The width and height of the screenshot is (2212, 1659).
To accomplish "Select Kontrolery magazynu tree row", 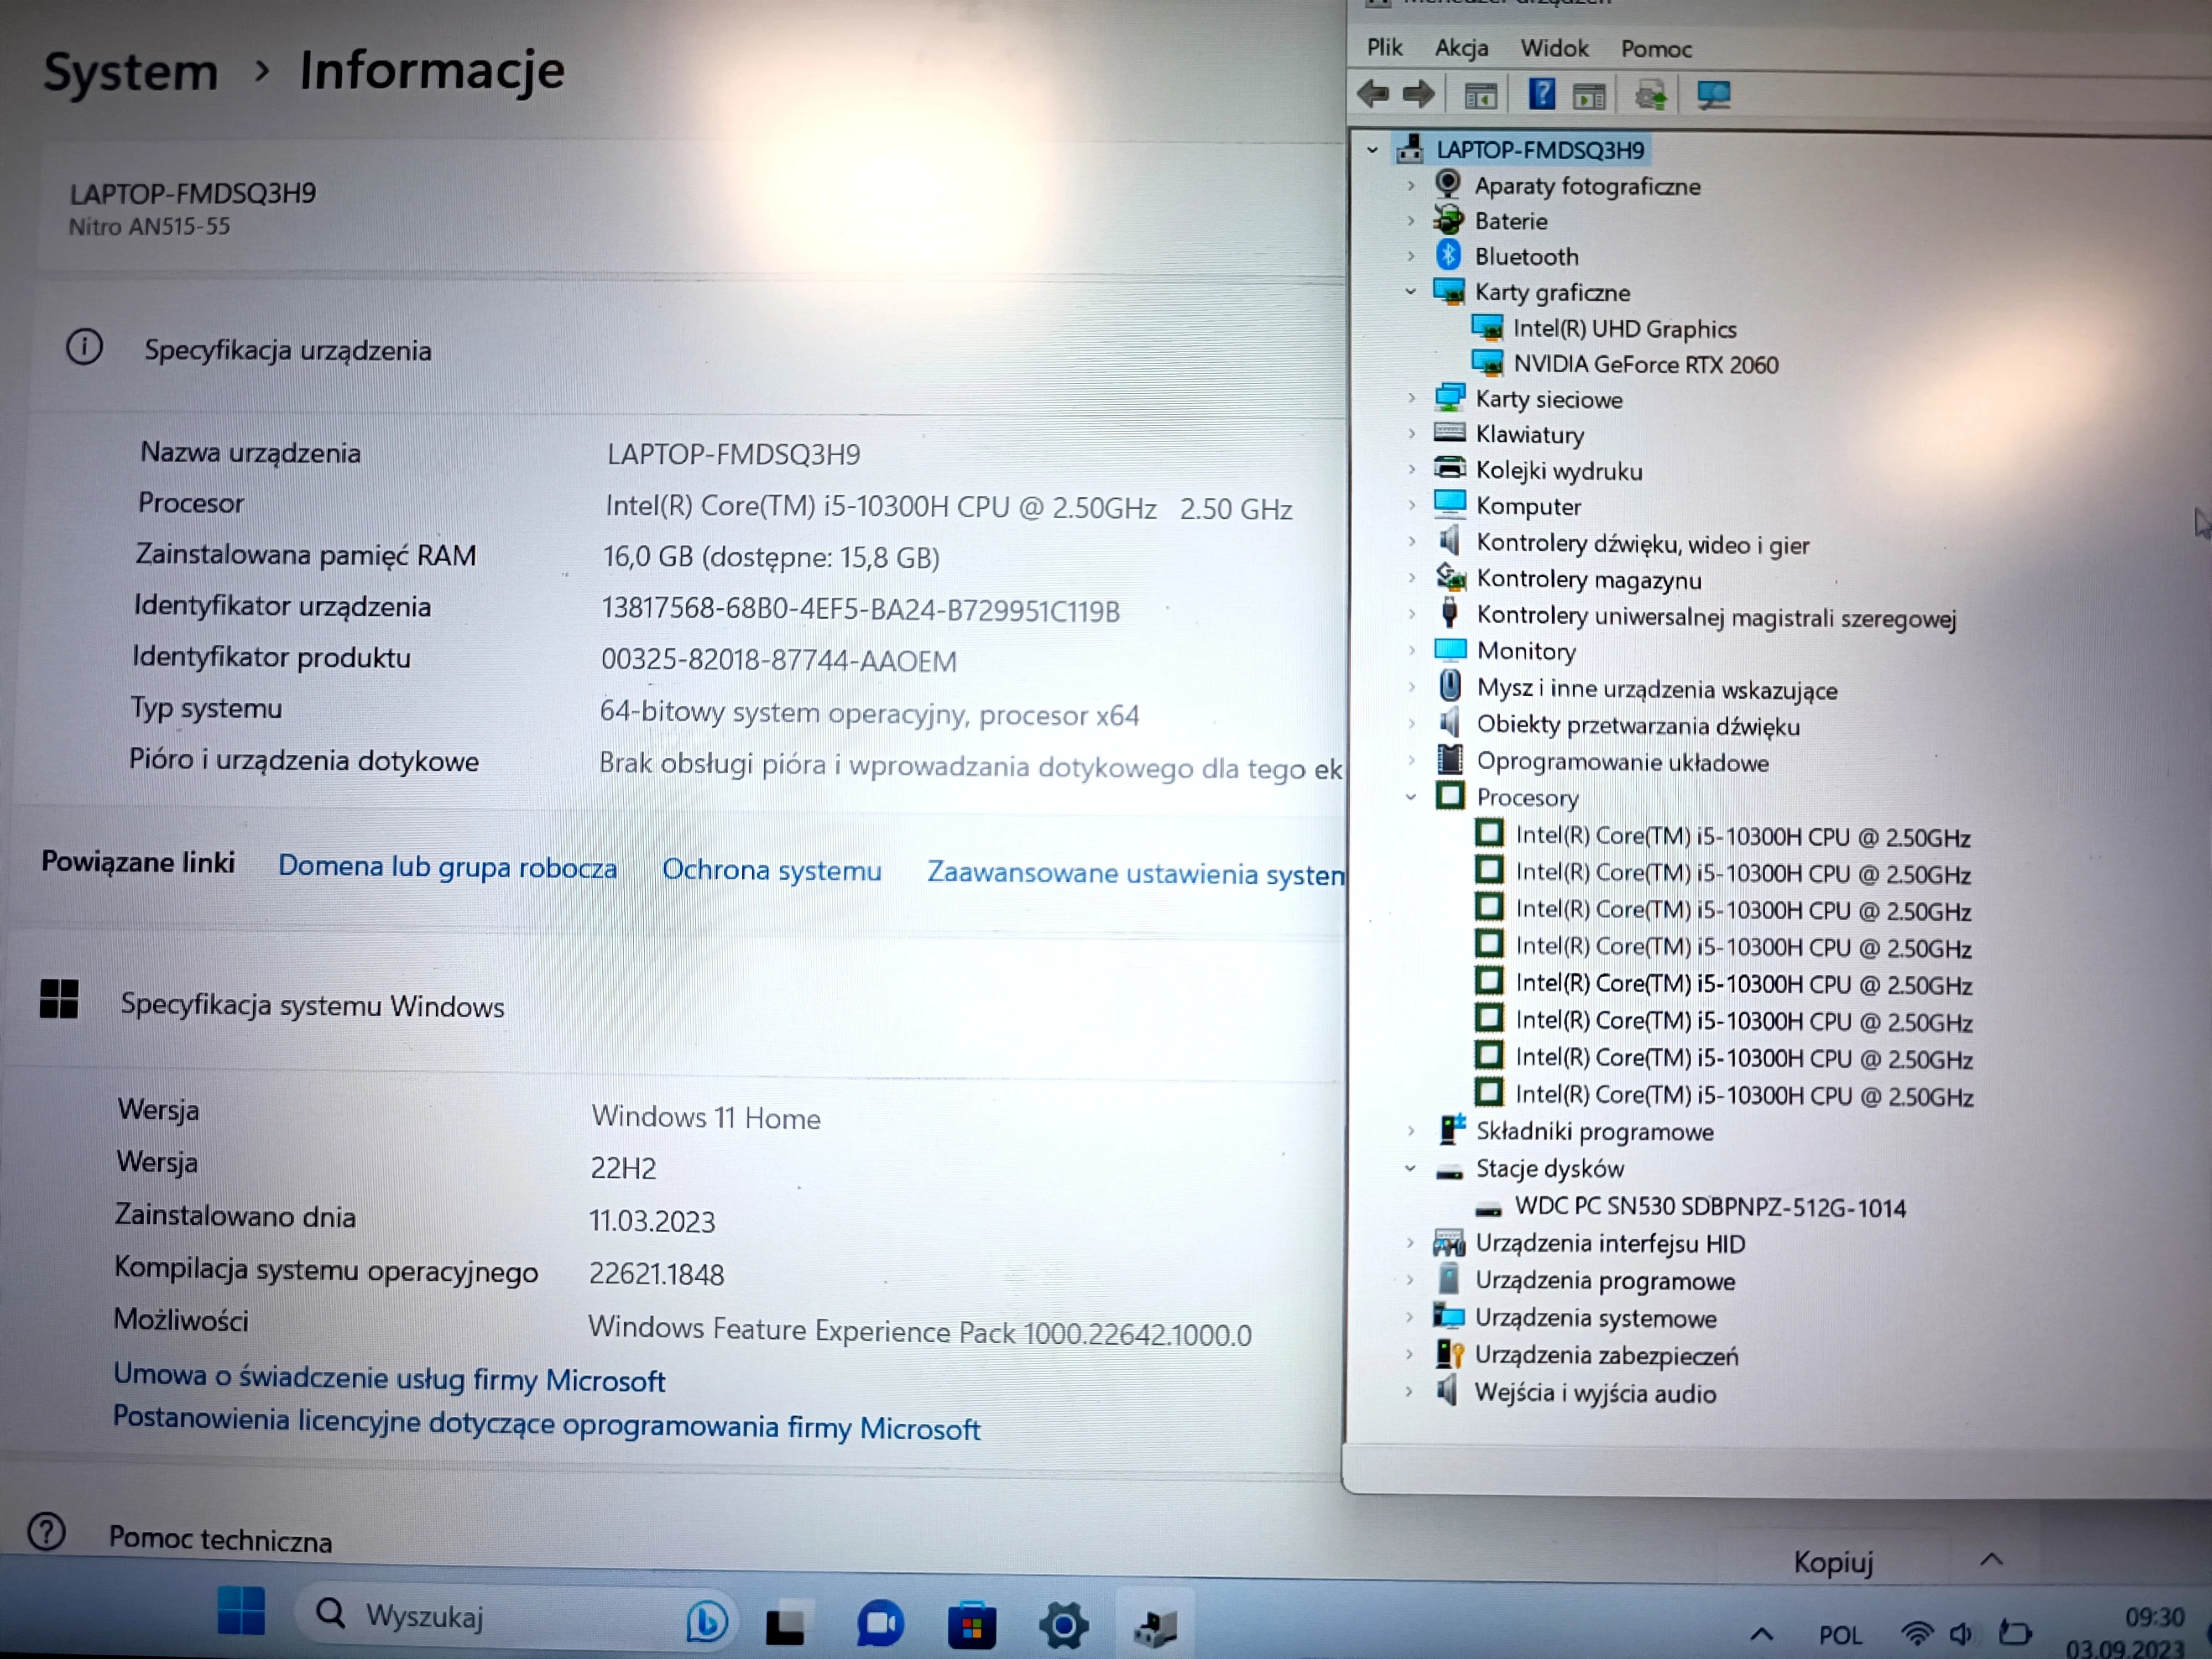I will pyautogui.click(x=1588, y=579).
